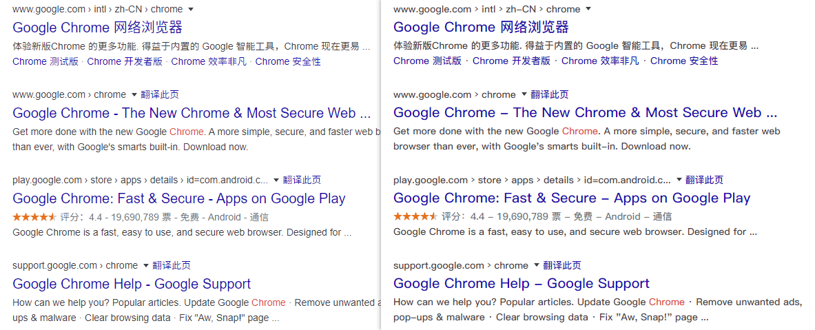Expand support.google.com URL dropdown arrow in left panel

145,265
